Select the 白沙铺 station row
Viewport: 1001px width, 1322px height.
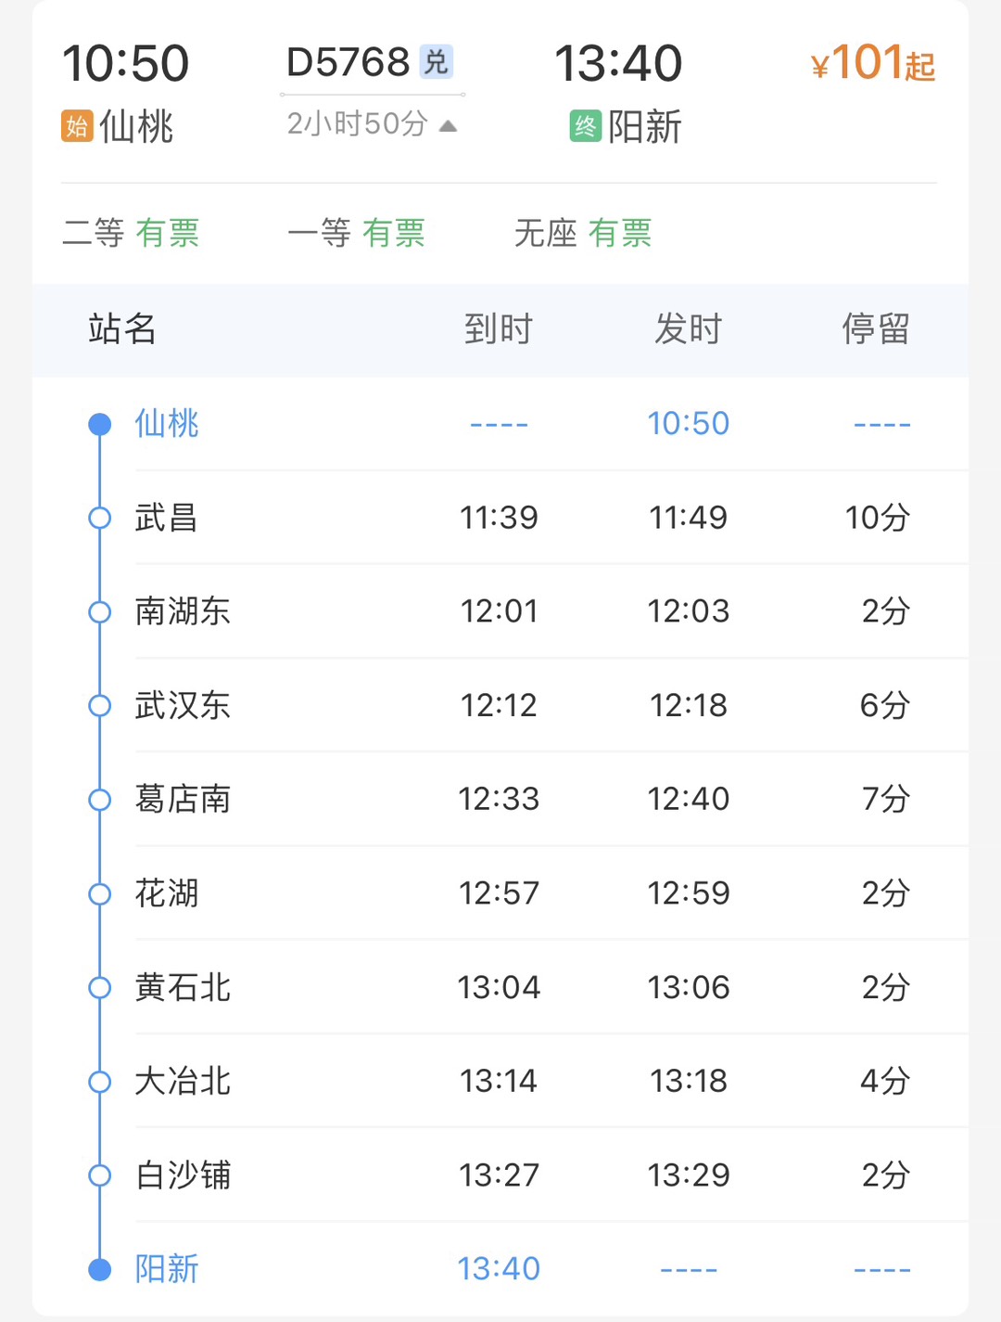(x=500, y=1174)
